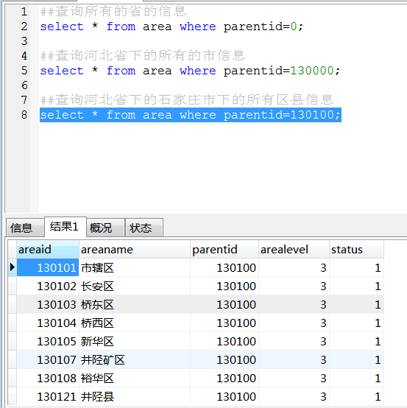The height and width of the screenshot is (408, 407).
Task: Click parentid value in 长安区 row
Action: point(224,286)
